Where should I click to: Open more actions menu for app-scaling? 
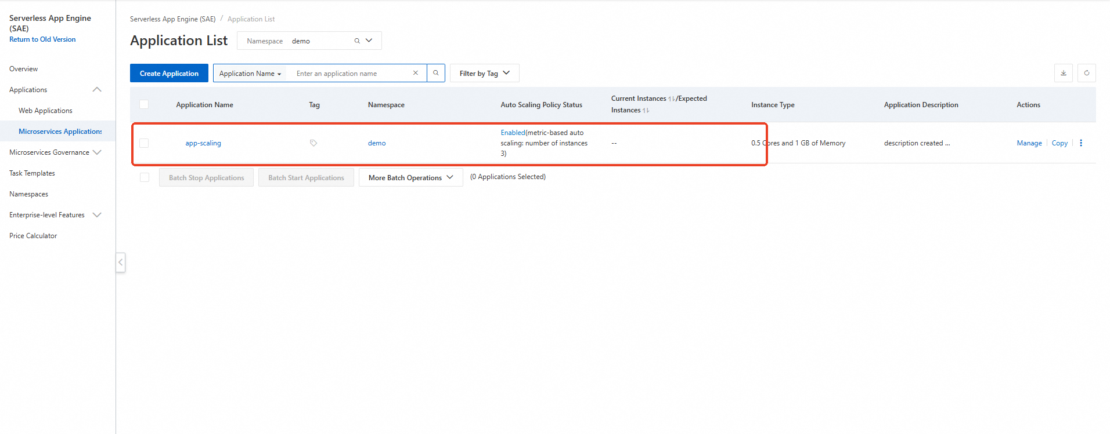pyautogui.click(x=1081, y=143)
